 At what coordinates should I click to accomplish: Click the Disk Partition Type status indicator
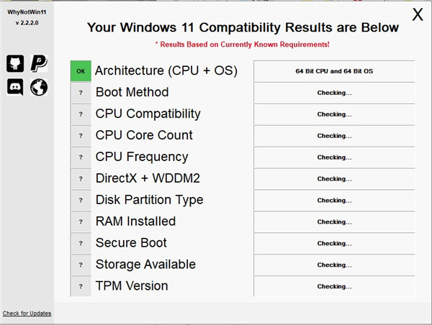[81, 201]
